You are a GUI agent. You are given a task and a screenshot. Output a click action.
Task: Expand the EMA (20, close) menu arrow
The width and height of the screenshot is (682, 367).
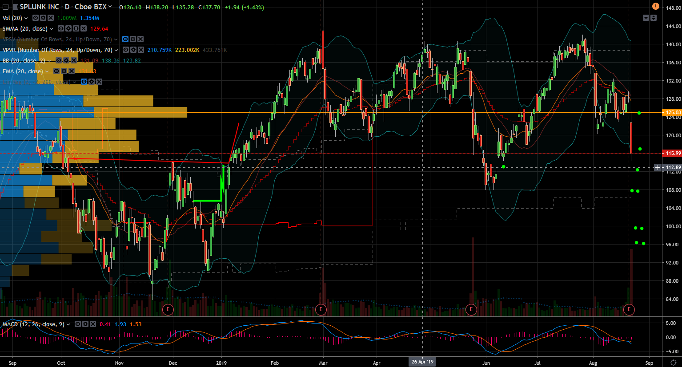point(47,71)
